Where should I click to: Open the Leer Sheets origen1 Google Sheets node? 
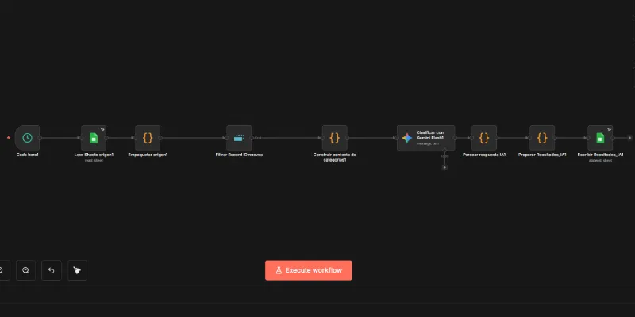[94, 138]
